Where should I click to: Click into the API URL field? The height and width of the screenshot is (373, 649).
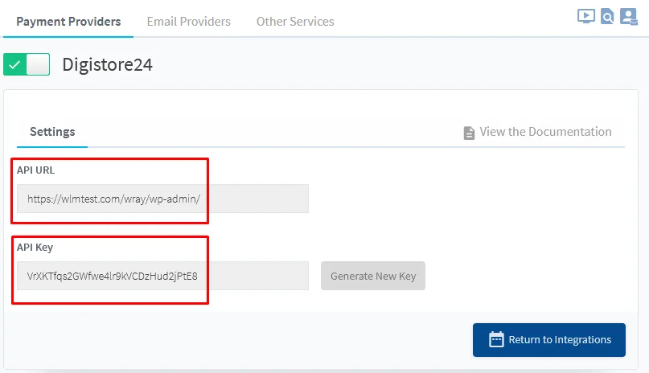162,199
